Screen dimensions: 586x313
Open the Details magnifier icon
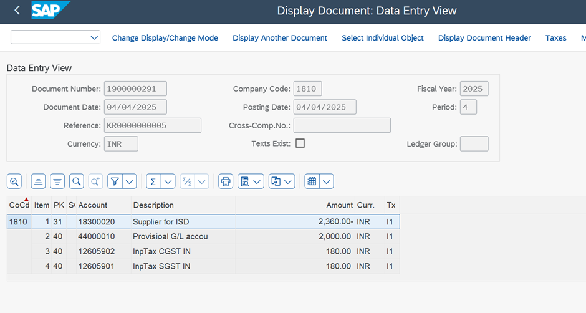pos(14,181)
